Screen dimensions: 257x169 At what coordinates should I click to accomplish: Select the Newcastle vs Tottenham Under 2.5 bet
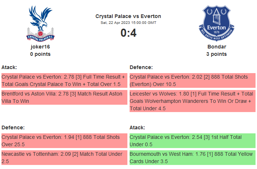pos(64,158)
